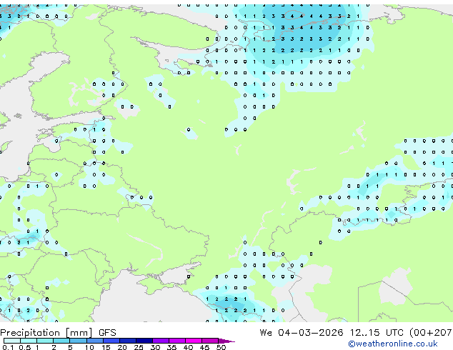The height and width of the screenshot is (350, 453).
Task: Click the "0.5" legend scale label
Action: pos(25,347)
